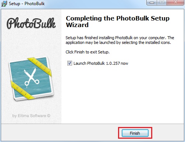
Task: Click the lower yellow measuring tape
Action: (x=22, y=90)
